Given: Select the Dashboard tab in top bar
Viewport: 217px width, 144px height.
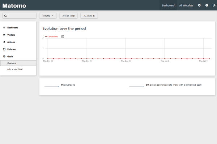Looking at the screenshot, I should click(168, 5).
